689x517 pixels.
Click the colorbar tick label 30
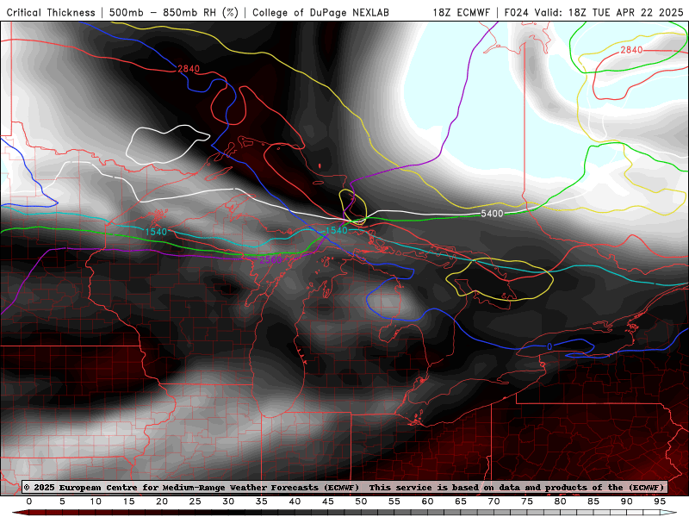[x=228, y=501]
